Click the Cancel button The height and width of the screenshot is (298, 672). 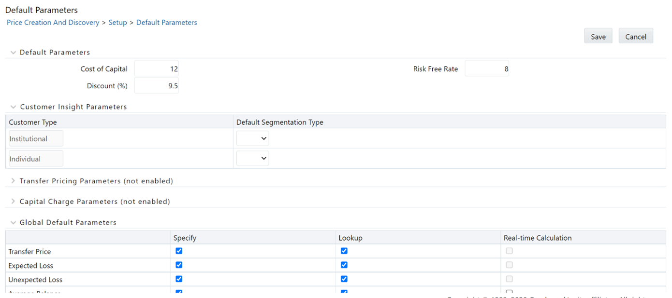(x=636, y=36)
